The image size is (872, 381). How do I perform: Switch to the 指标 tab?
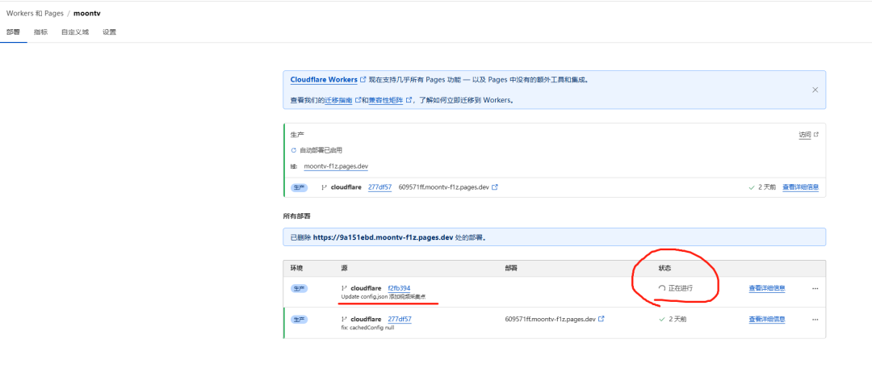pyautogui.click(x=40, y=32)
